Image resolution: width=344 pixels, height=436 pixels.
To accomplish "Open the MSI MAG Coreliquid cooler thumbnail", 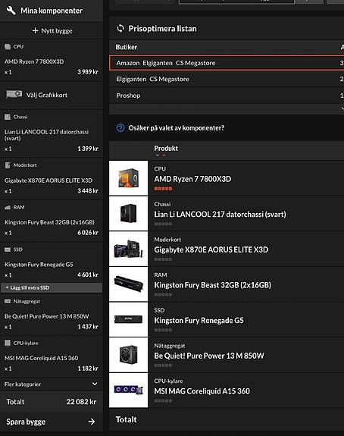I will [x=128, y=390].
